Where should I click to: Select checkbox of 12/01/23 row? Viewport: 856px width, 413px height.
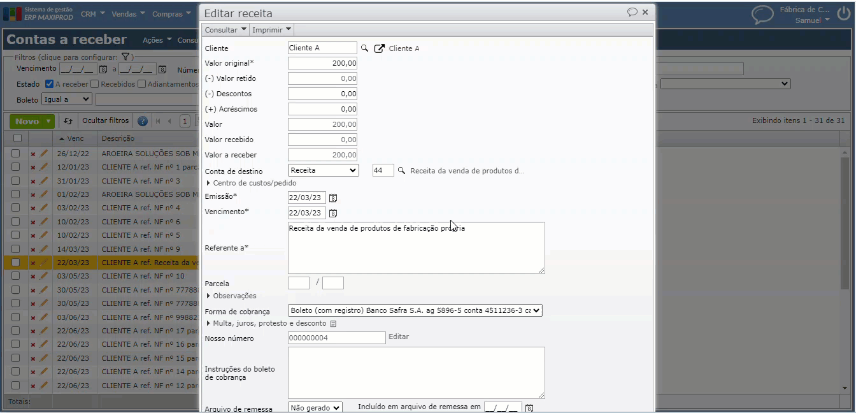[16, 166]
